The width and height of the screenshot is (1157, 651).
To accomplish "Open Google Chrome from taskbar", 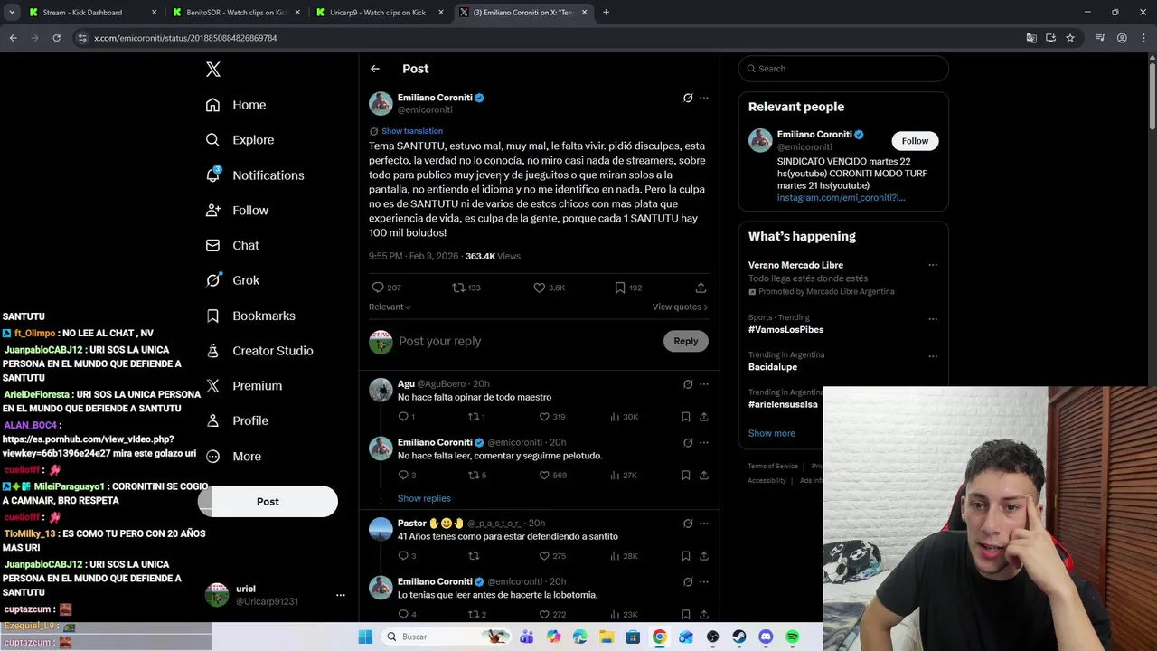I will click(x=660, y=637).
